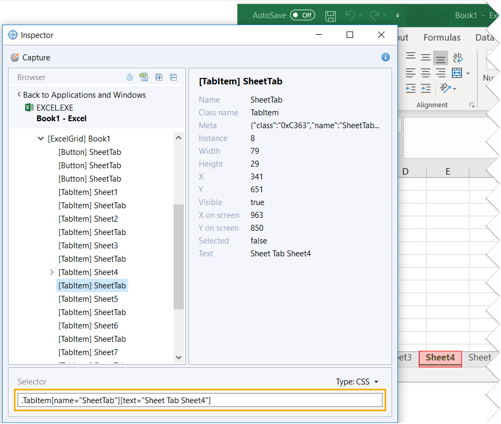Select [TabItem] Sheet4 in tree

click(x=88, y=272)
